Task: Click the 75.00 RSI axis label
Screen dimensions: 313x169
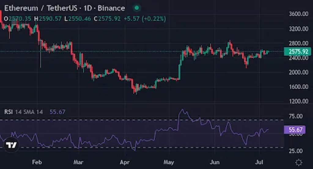Action: 296,116
